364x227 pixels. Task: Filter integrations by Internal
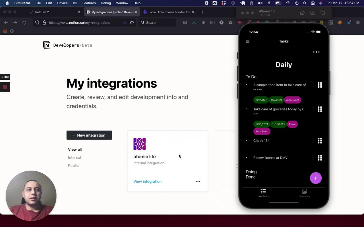pos(75,157)
